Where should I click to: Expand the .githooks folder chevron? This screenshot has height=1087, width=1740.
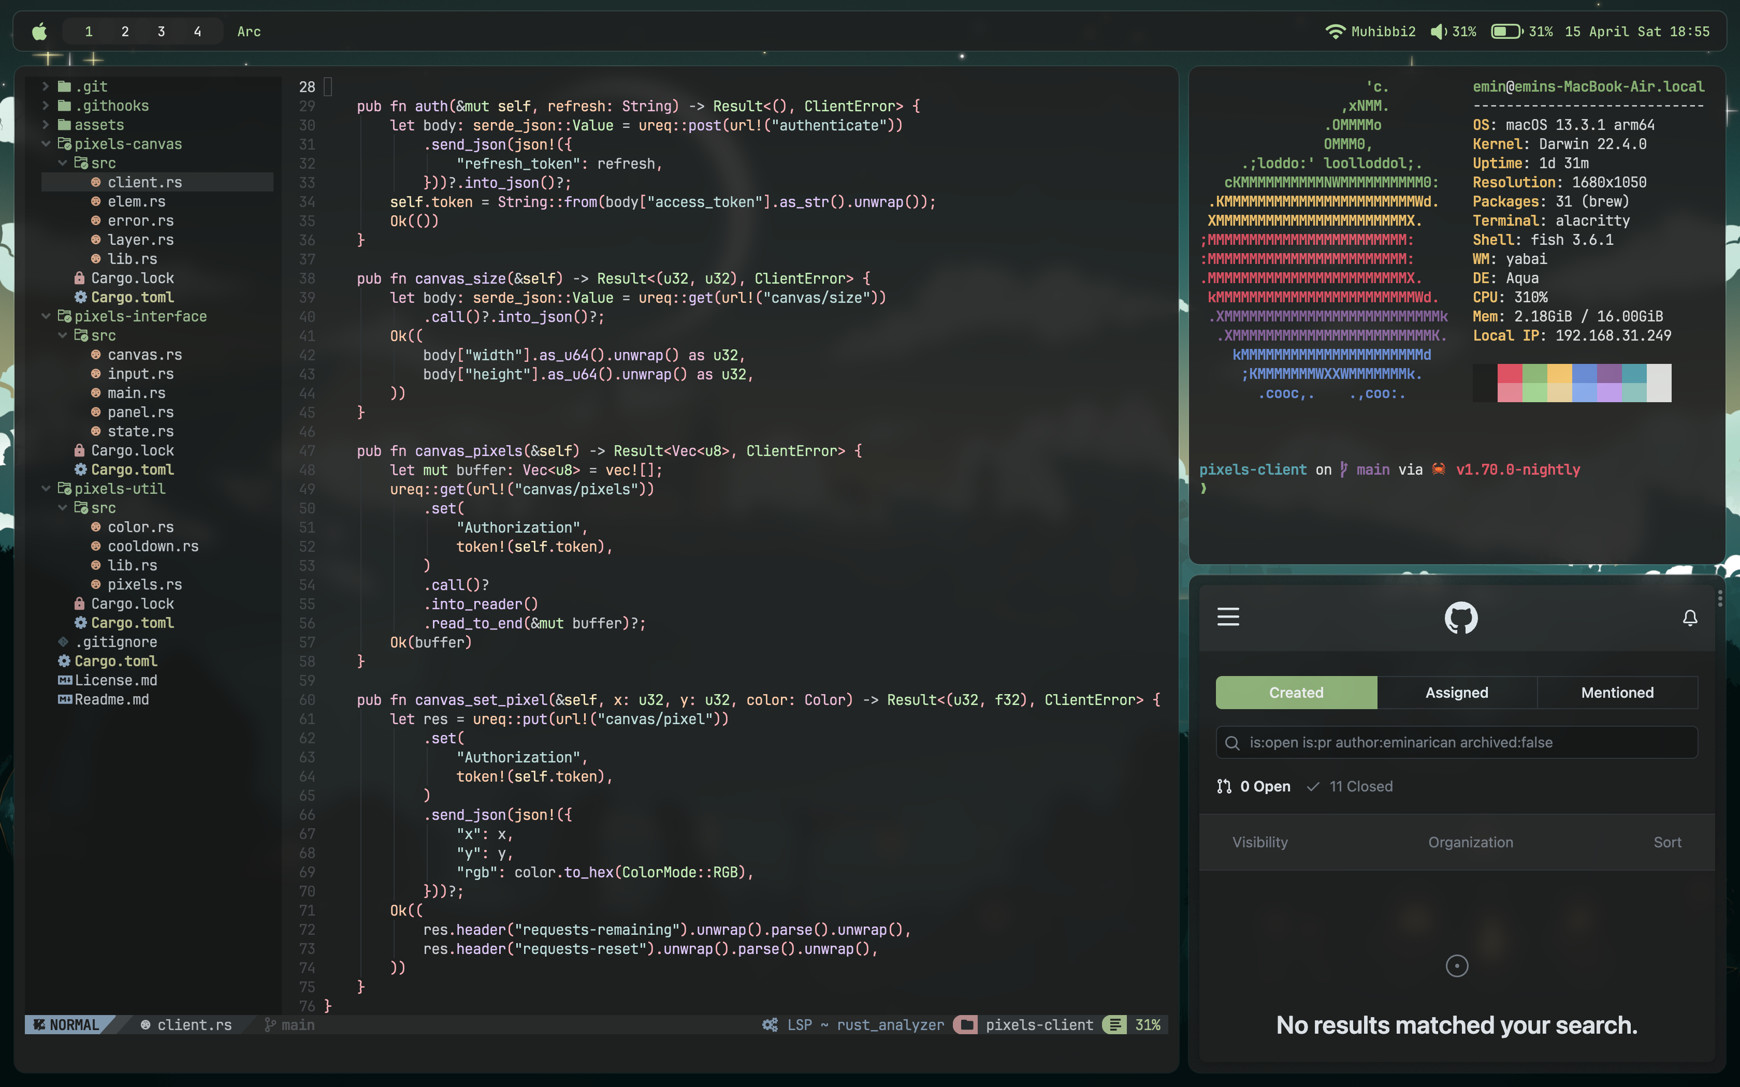(x=46, y=106)
